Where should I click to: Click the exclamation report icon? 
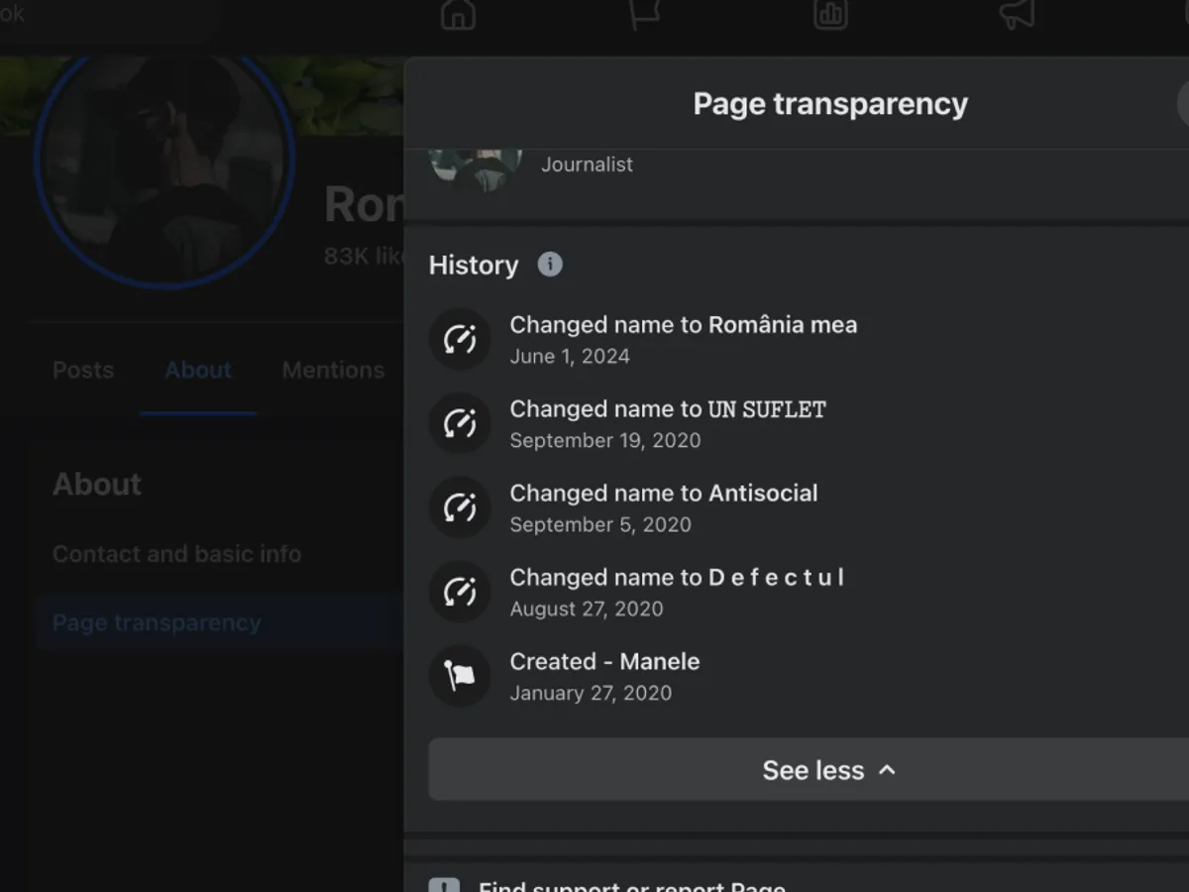pyautogui.click(x=444, y=885)
